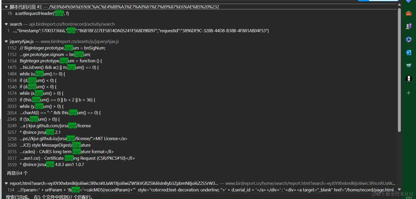Open the timestamp sign requestId result line
Image resolution: width=416 pixels, height=199 pixels.
[141, 31]
